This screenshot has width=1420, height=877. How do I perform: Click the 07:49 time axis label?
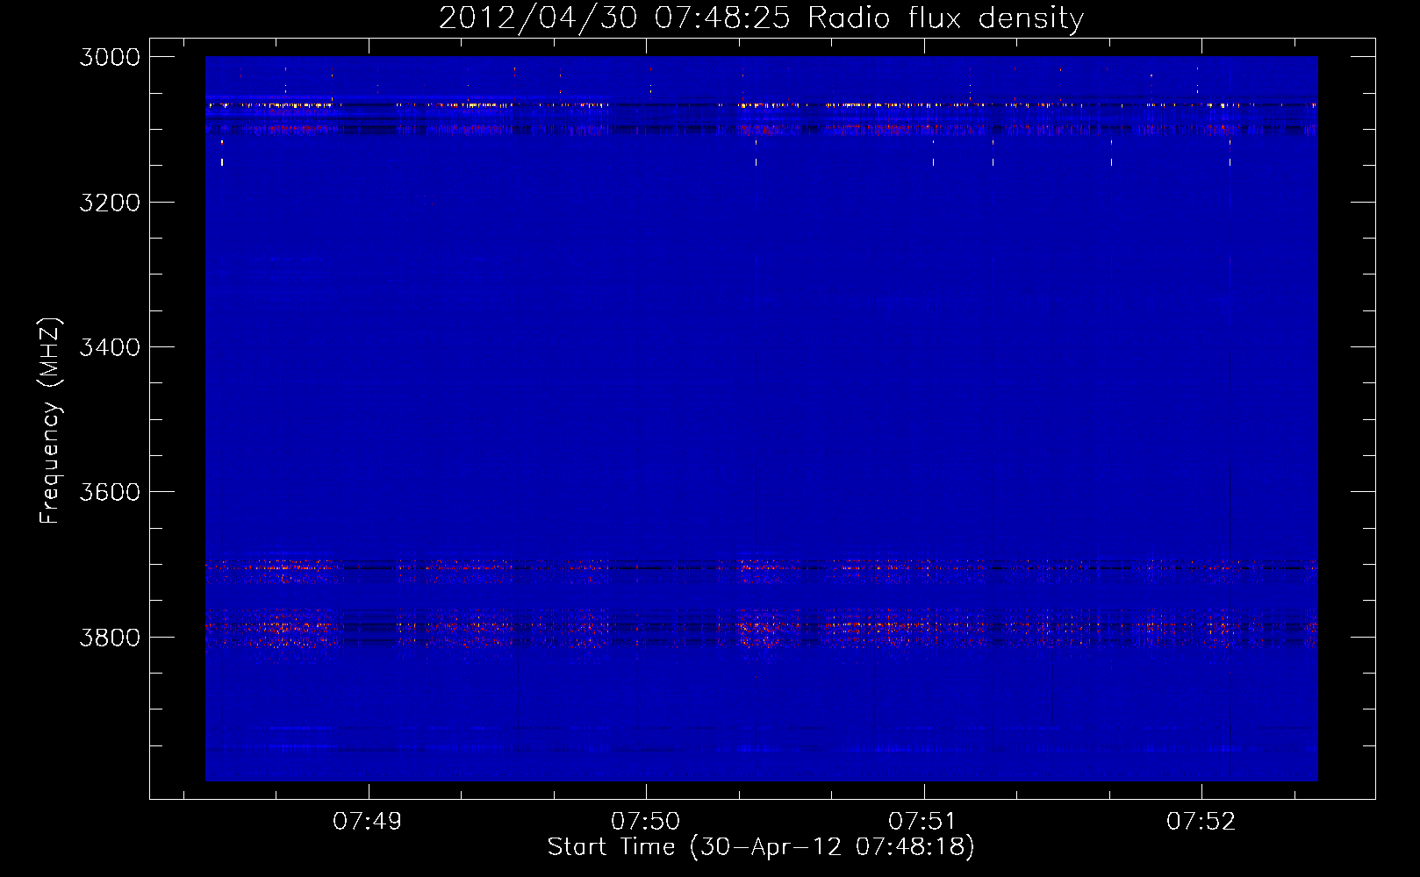368,822
